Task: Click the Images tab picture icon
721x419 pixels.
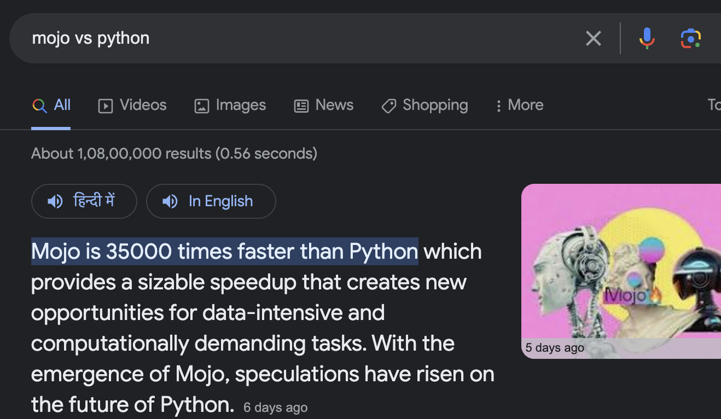Action: click(201, 105)
